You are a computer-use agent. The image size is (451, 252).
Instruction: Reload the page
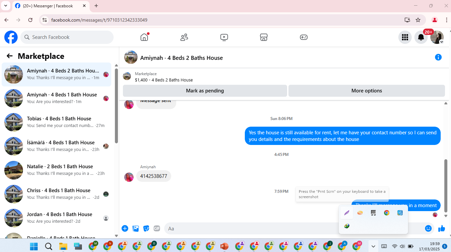click(x=30, y=20)
